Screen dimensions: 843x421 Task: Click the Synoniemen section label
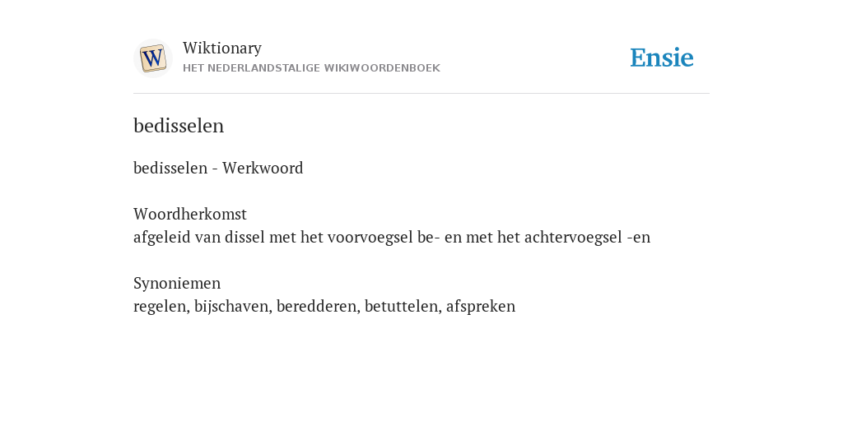coord(177,283)
